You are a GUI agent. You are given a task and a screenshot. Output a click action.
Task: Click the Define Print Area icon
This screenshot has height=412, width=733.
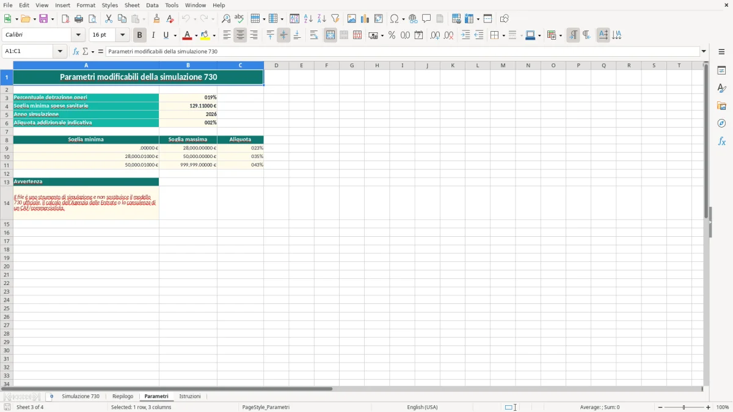(x=456, y=19)
